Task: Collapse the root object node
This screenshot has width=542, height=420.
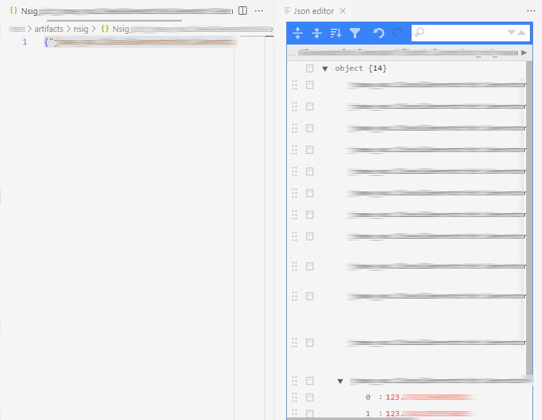Action: [x=325, y=68]
